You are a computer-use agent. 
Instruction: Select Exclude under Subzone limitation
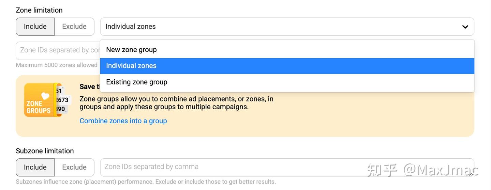pyautogui.click(x=74, y=167)
